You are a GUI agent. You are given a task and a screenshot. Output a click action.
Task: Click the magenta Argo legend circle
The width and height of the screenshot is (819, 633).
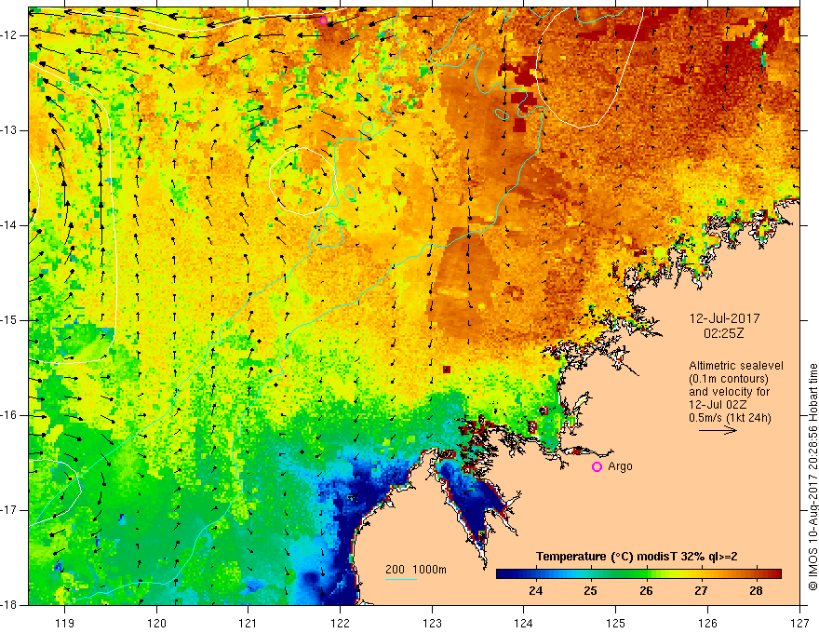pos(597,467)
